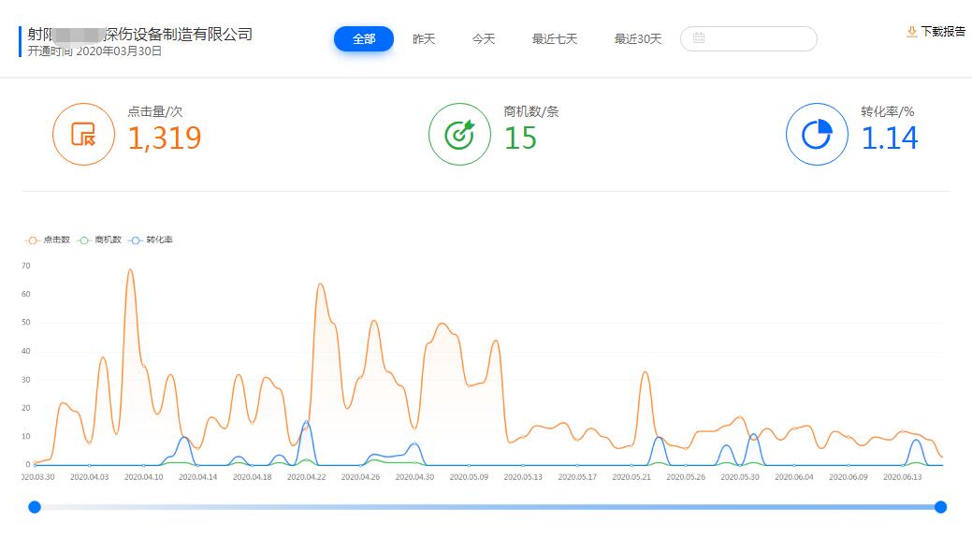Click the right handle of the range slider
The image size is (972, 552).
(940, 507)
